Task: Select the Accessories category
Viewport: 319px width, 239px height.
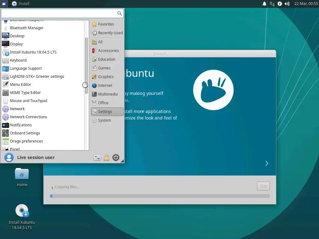Action: (x=107, y=51)
